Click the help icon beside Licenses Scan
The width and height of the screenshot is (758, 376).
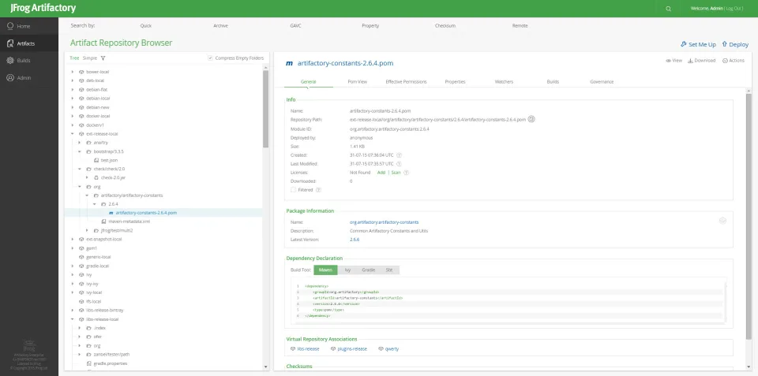[406, 173]
